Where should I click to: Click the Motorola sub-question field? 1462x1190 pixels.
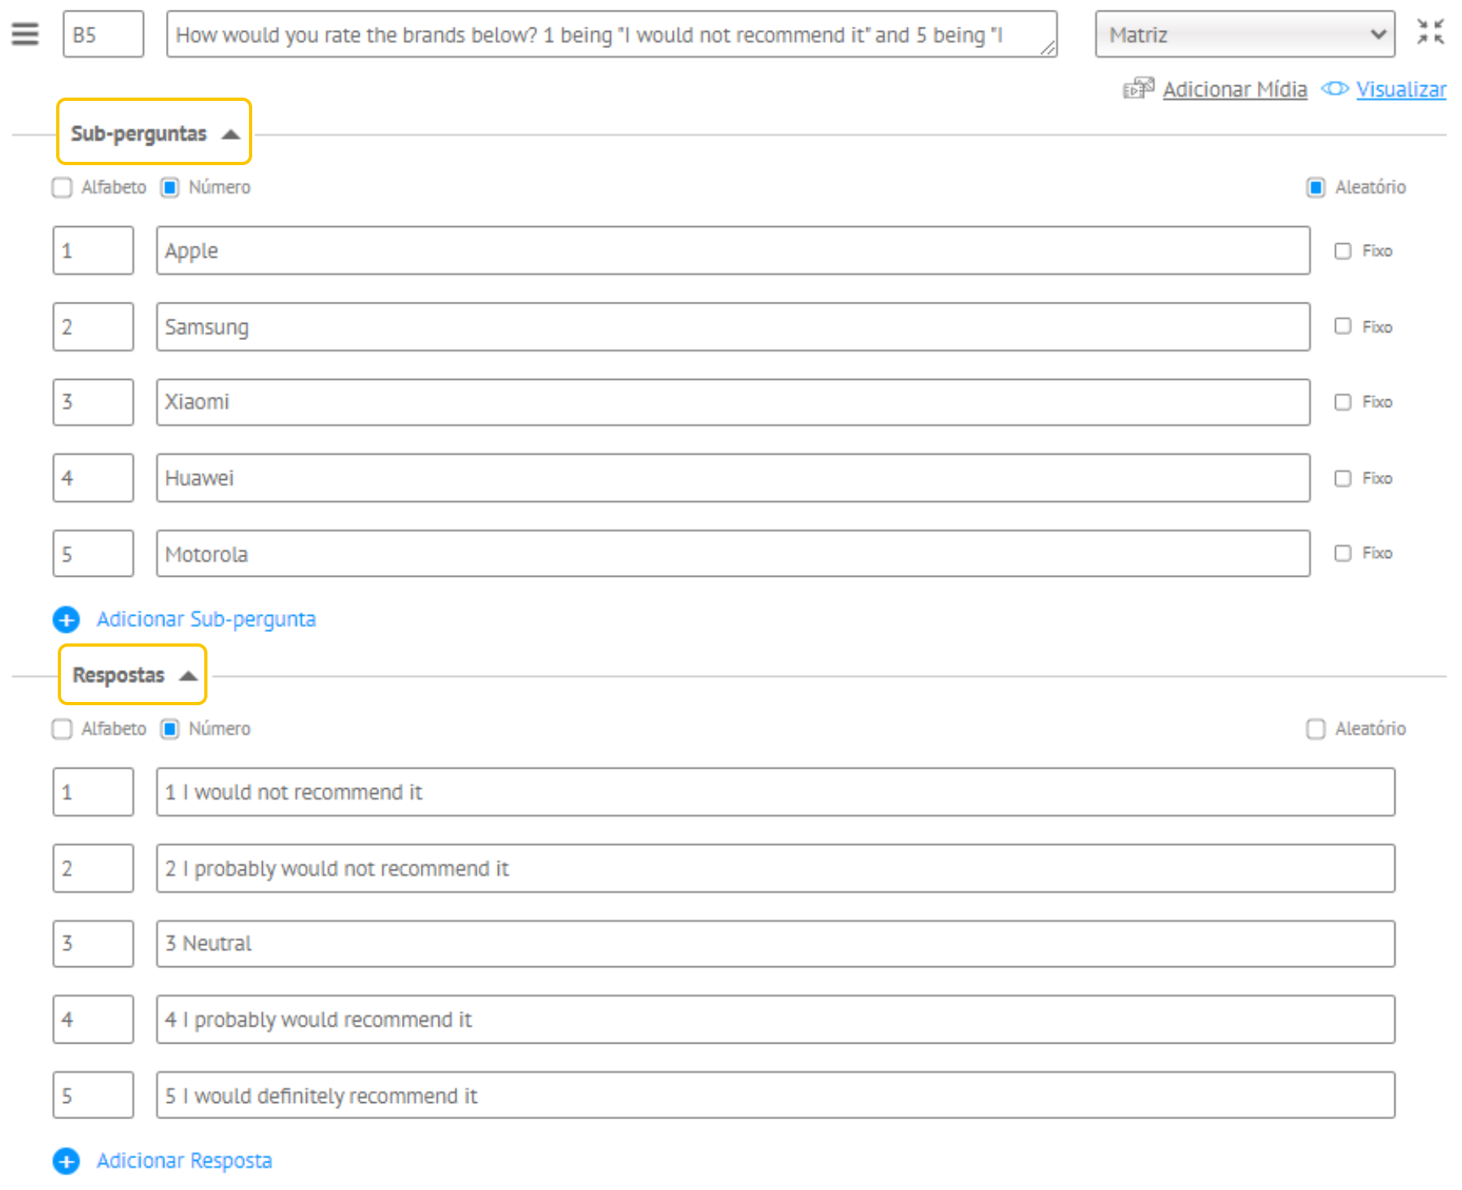click(733, 554)
